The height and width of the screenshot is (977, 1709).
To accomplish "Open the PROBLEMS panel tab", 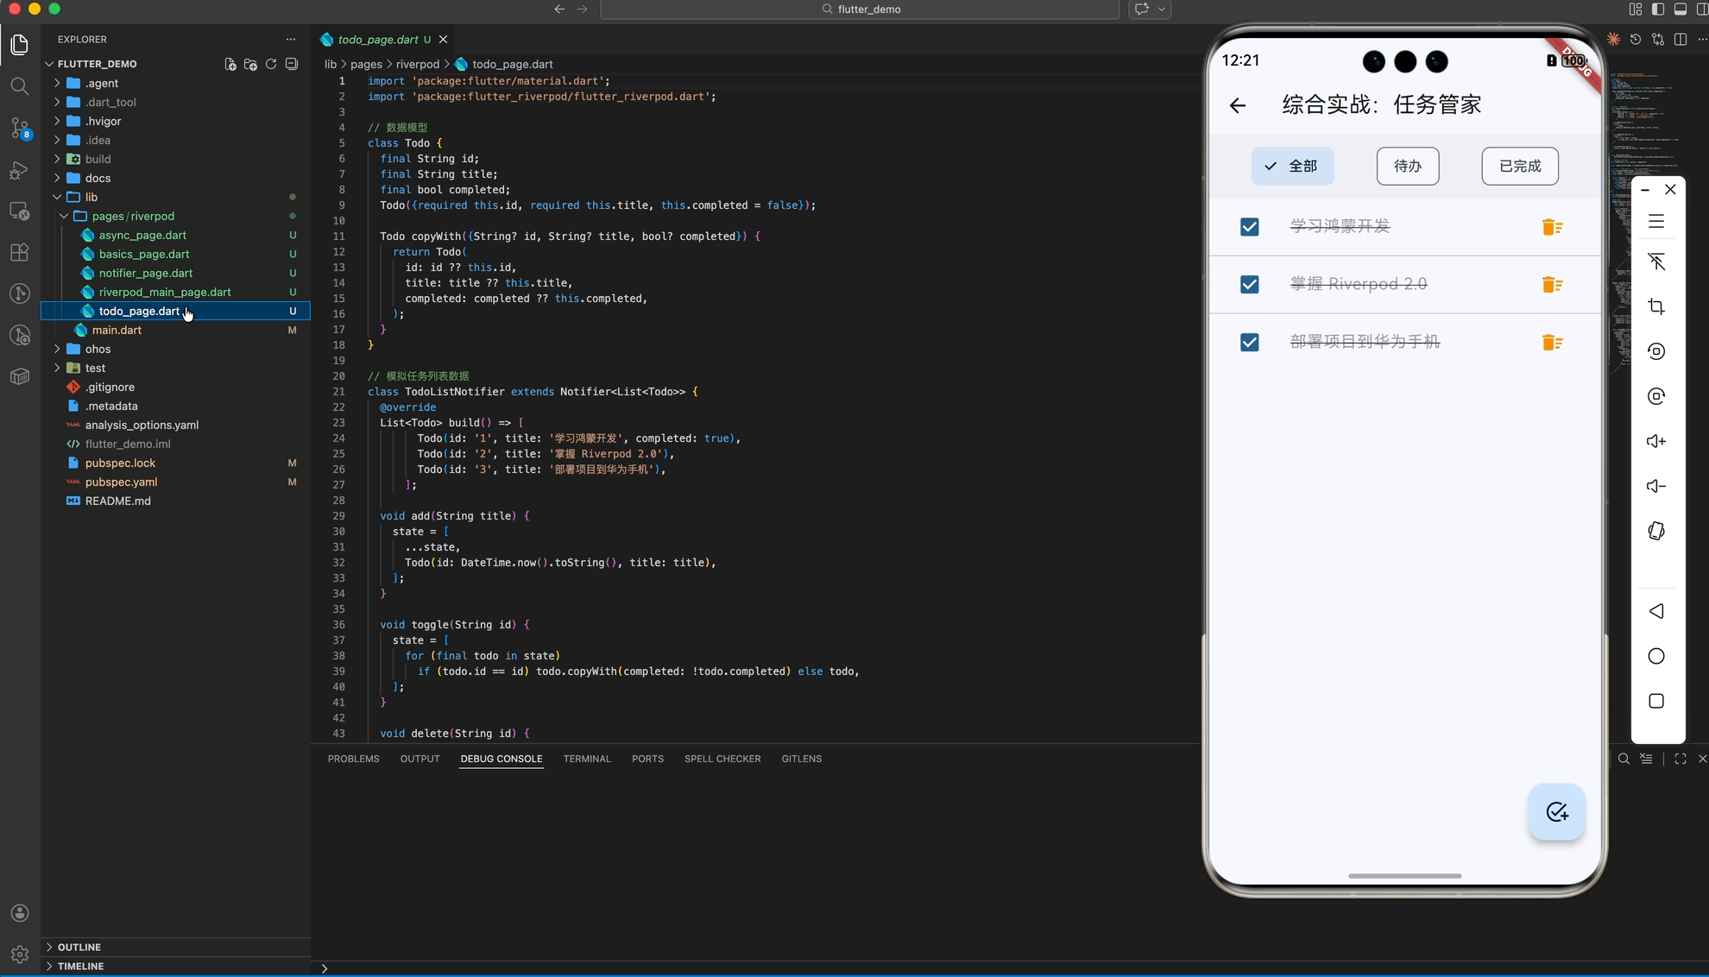I will click(353, 759).
